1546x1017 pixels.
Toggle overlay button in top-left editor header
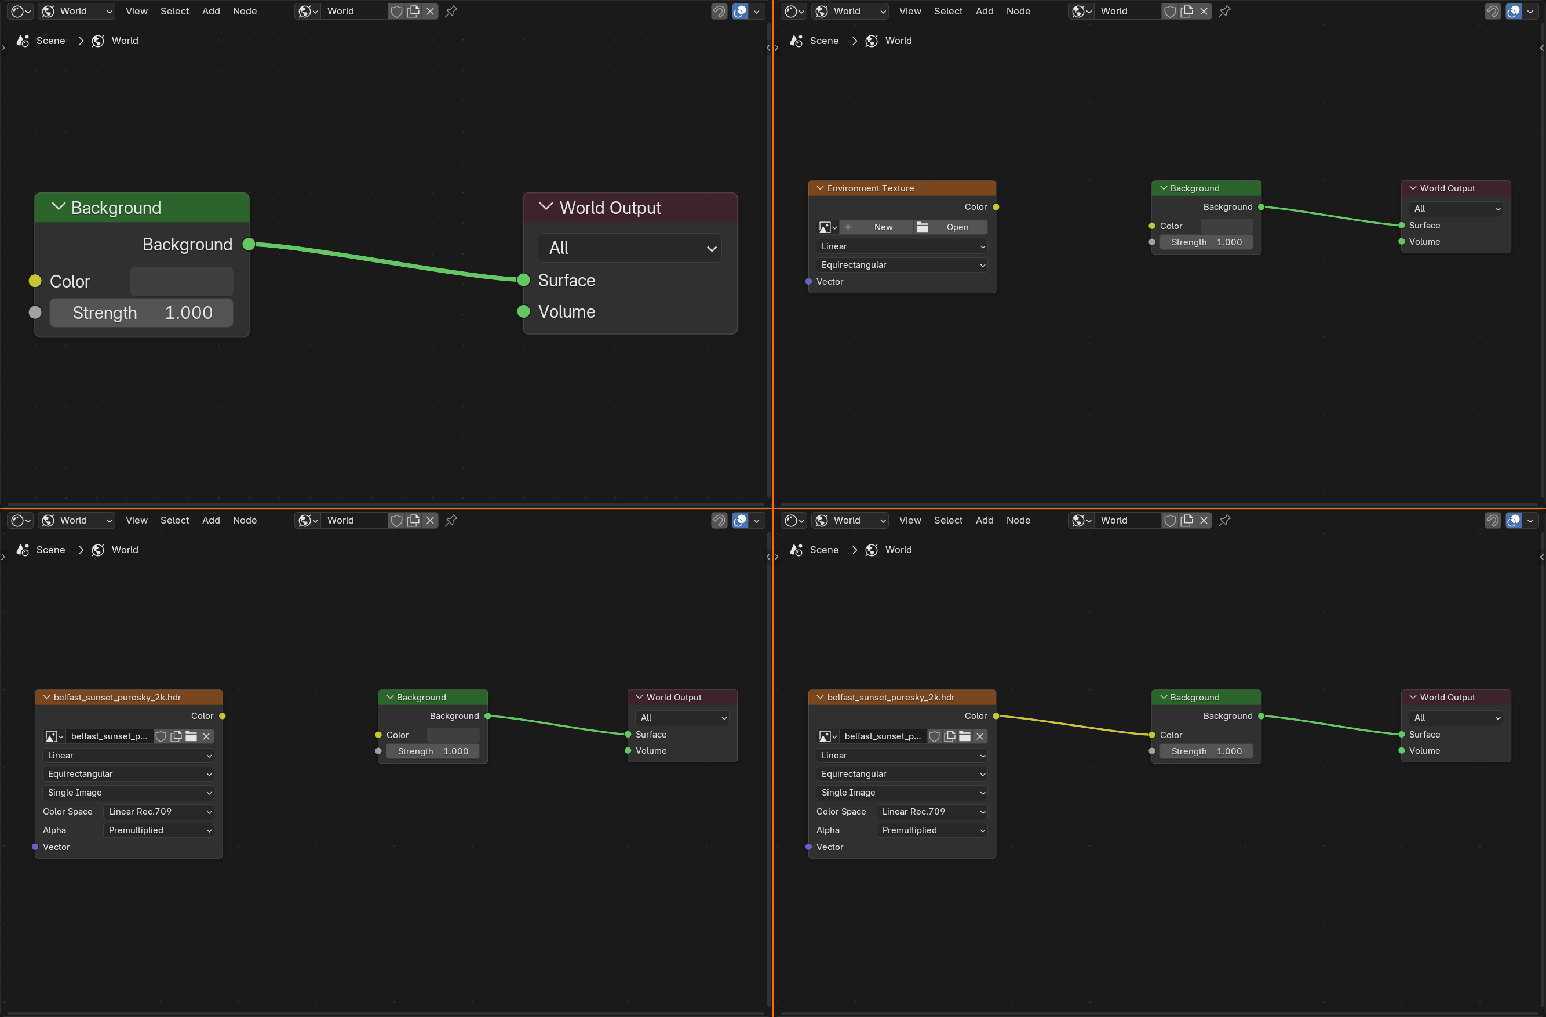(x=740, y=11)
